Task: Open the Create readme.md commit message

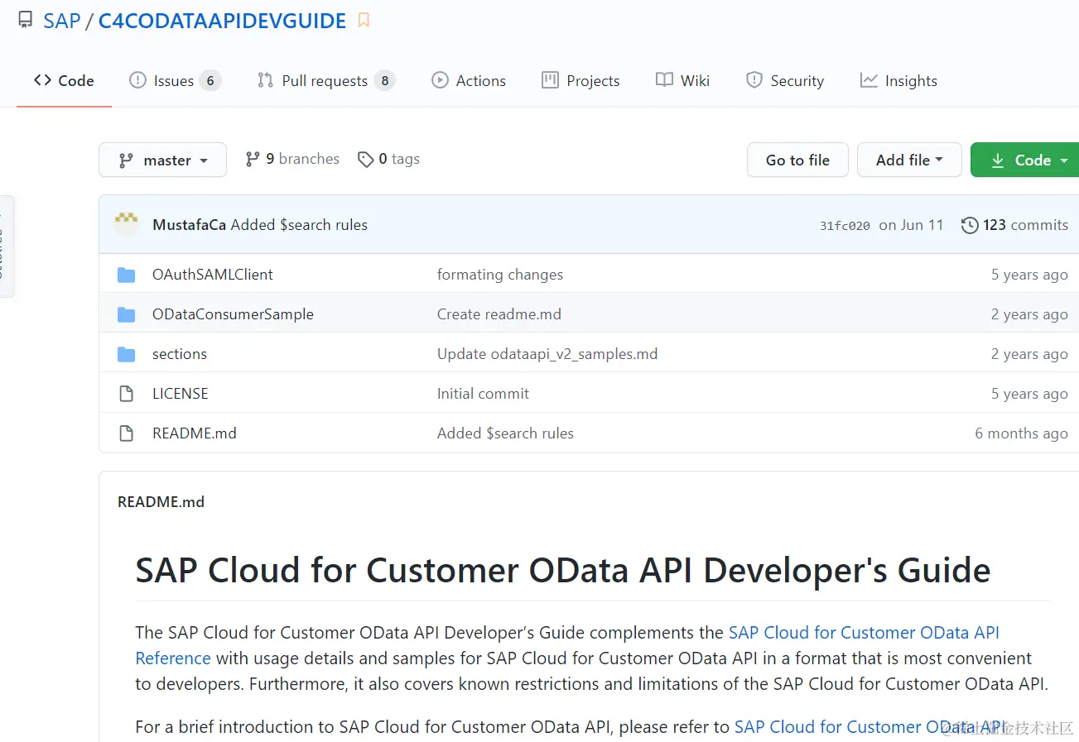Action: [x=499, y=314]
